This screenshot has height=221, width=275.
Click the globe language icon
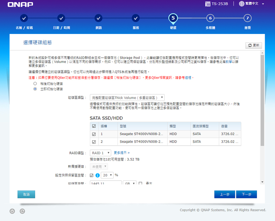pyautogui.click(x=242, y=4)
